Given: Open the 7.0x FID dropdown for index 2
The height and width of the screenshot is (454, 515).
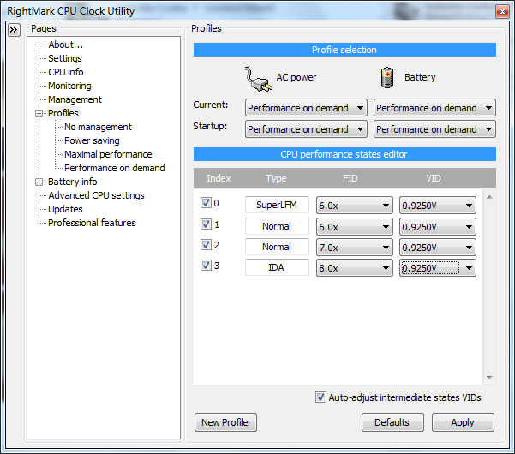Looking at the screenshot, I should tap(355, 248).
